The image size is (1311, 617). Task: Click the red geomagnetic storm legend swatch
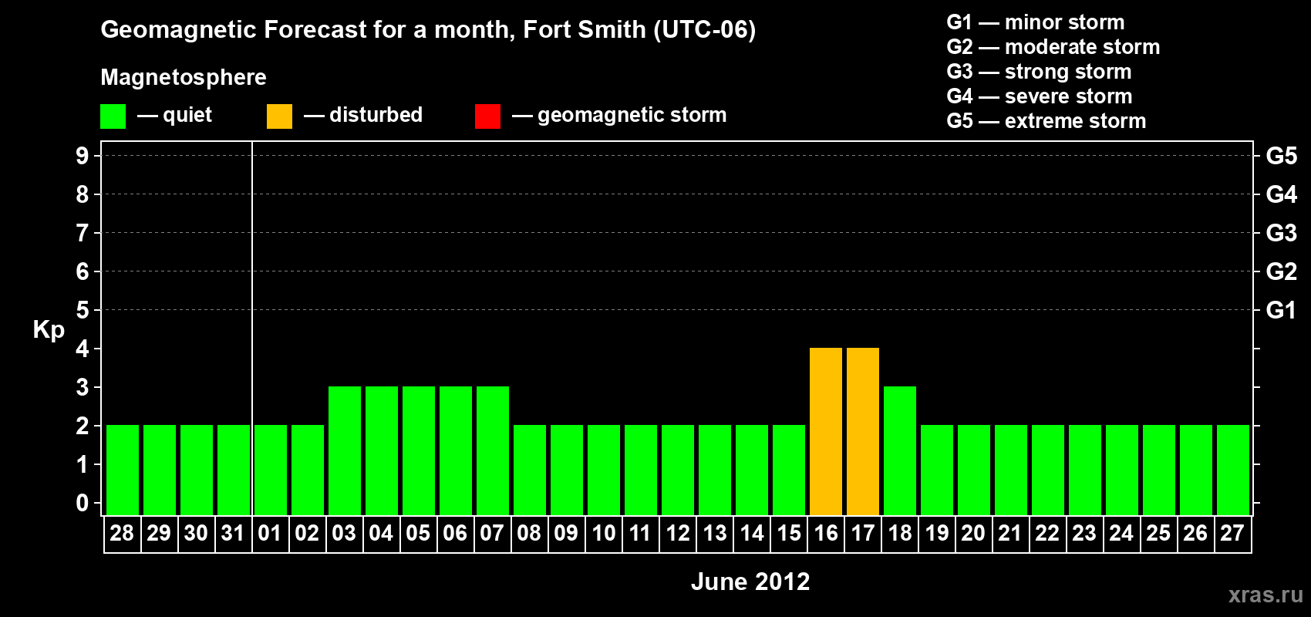pyautogui.click(x=487, y=116)
